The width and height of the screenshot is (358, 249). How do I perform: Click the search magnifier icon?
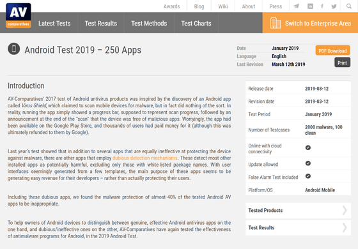point(349,6)
